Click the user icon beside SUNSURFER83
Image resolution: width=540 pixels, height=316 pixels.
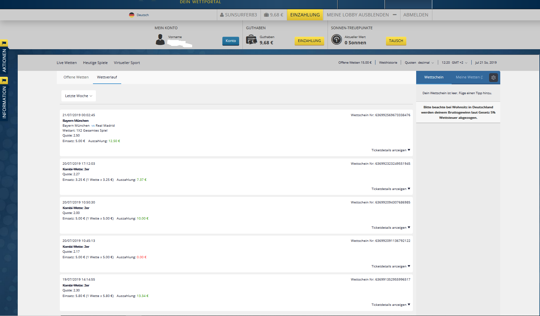(x=222, y=15)
